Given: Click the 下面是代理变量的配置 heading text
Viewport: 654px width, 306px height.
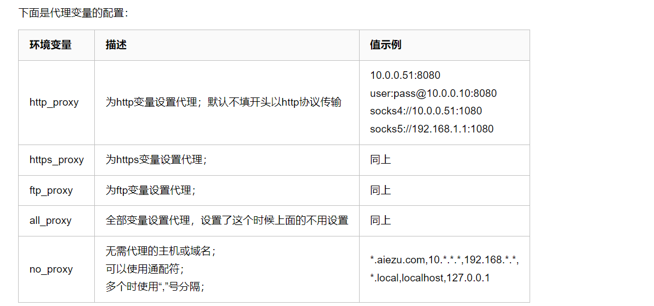Looking at the screenshot, I should tap(73, 13).
